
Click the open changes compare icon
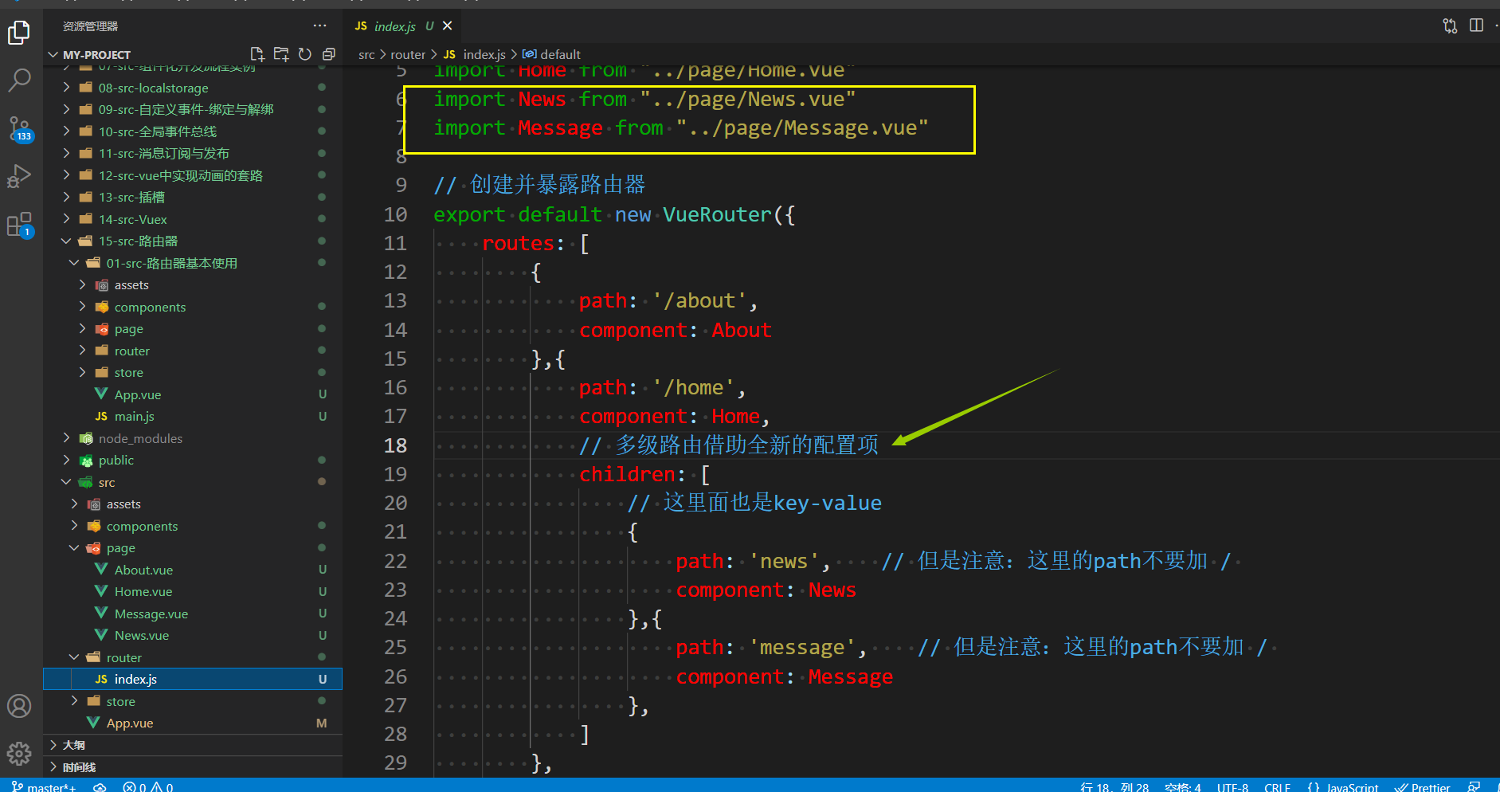tap(1450, 25)
